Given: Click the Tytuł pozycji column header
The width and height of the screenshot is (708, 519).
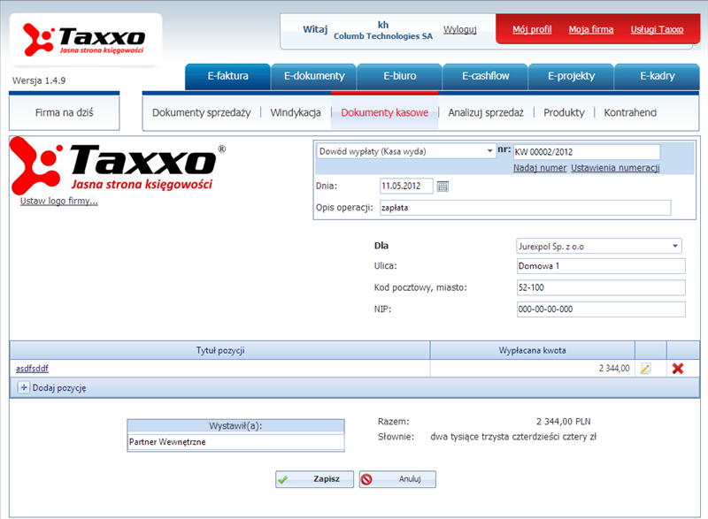Looking at the screenshot, I should [x=220, y=350].
